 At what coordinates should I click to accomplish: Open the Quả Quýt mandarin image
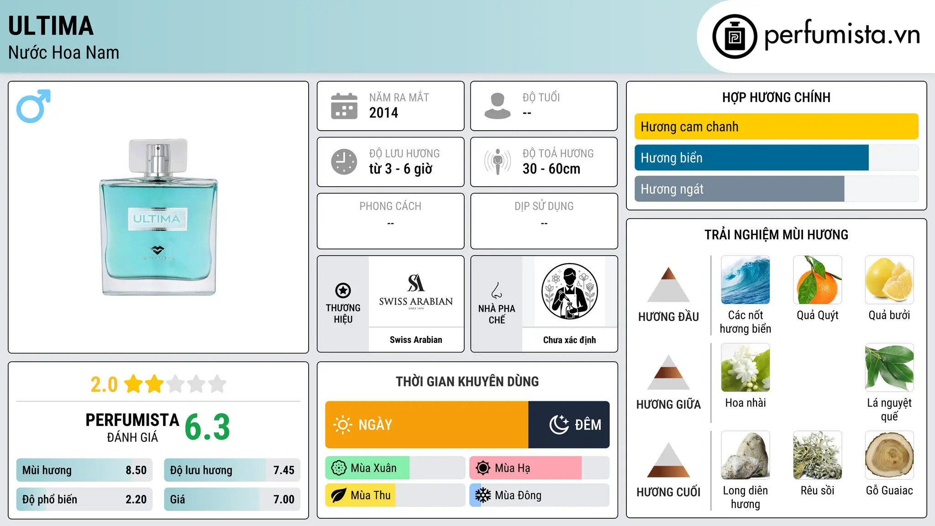point(818,280)
